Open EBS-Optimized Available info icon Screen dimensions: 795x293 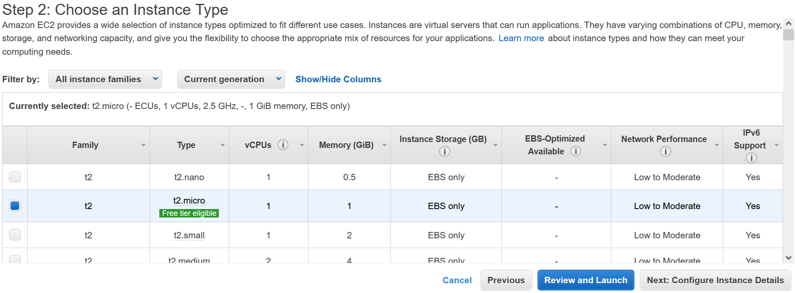point(576,151)
